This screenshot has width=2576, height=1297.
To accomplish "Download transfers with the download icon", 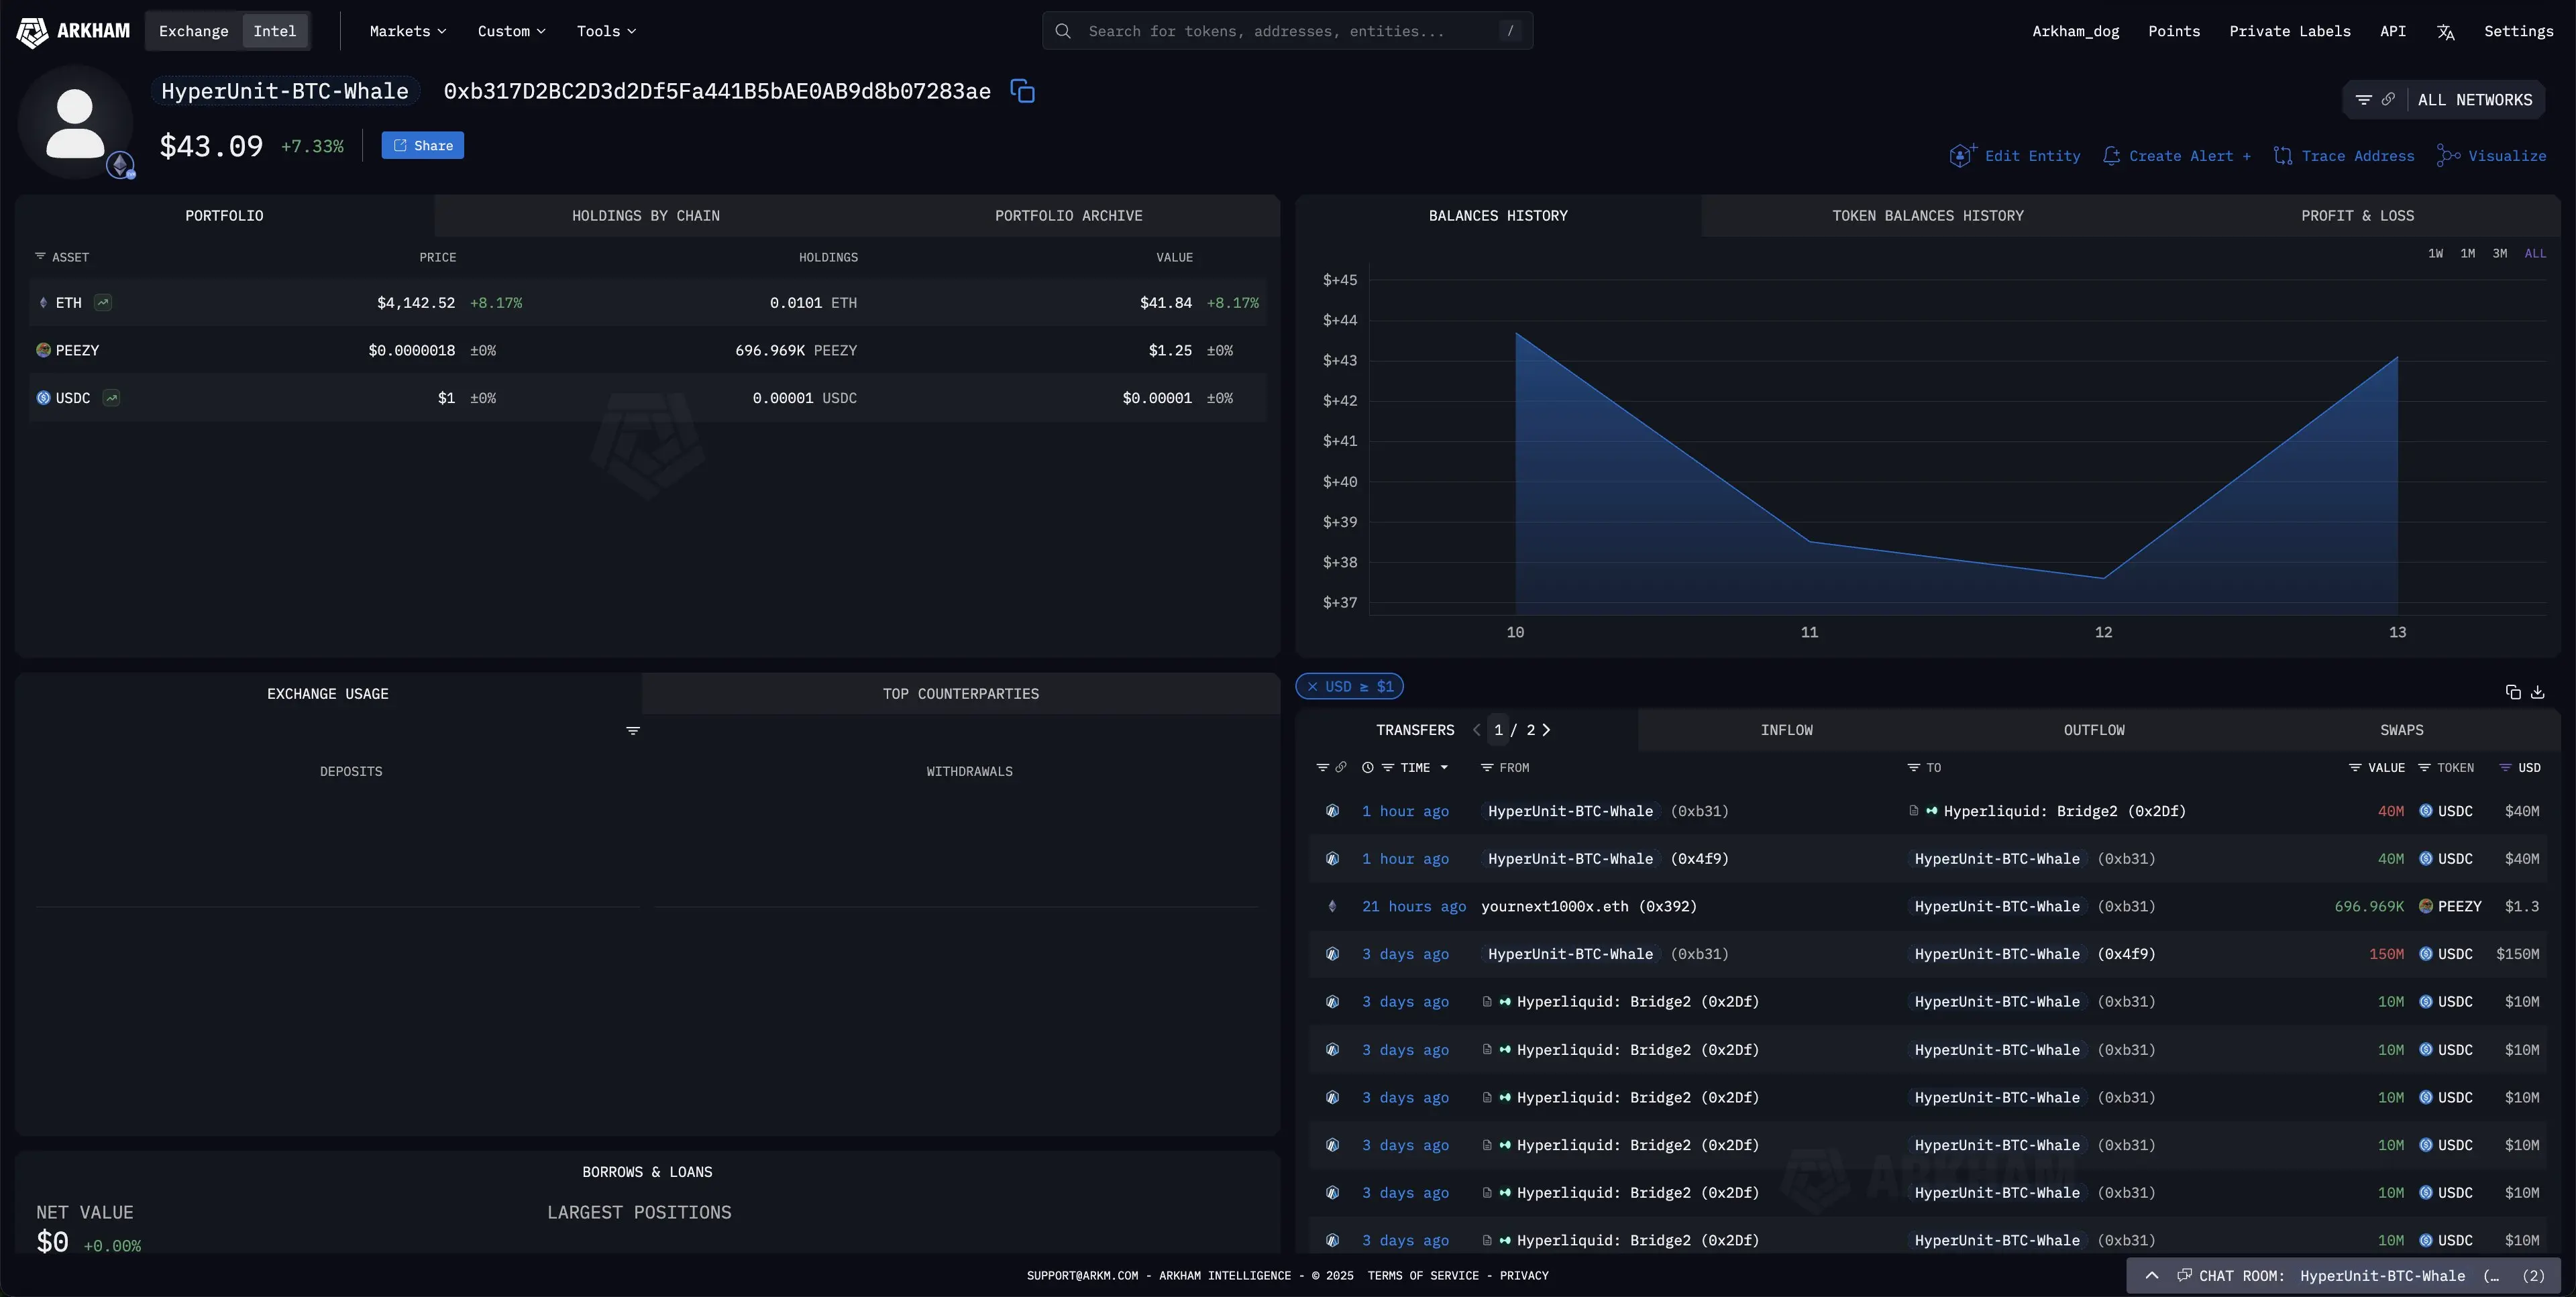I will [2538, 692].
